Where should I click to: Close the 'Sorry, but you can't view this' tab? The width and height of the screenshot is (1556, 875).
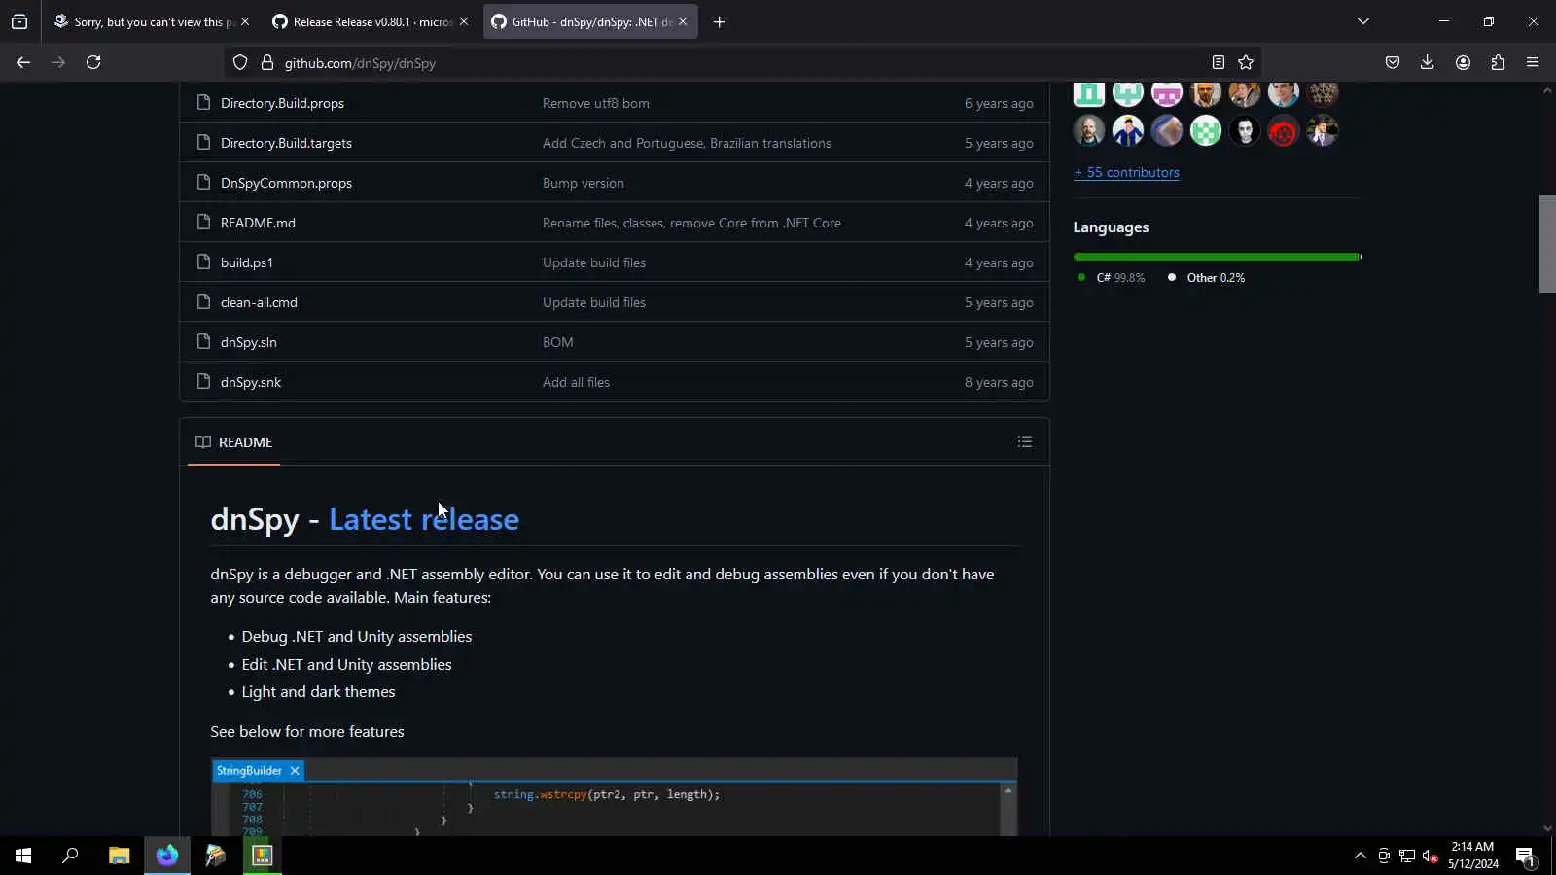point(245,21)
